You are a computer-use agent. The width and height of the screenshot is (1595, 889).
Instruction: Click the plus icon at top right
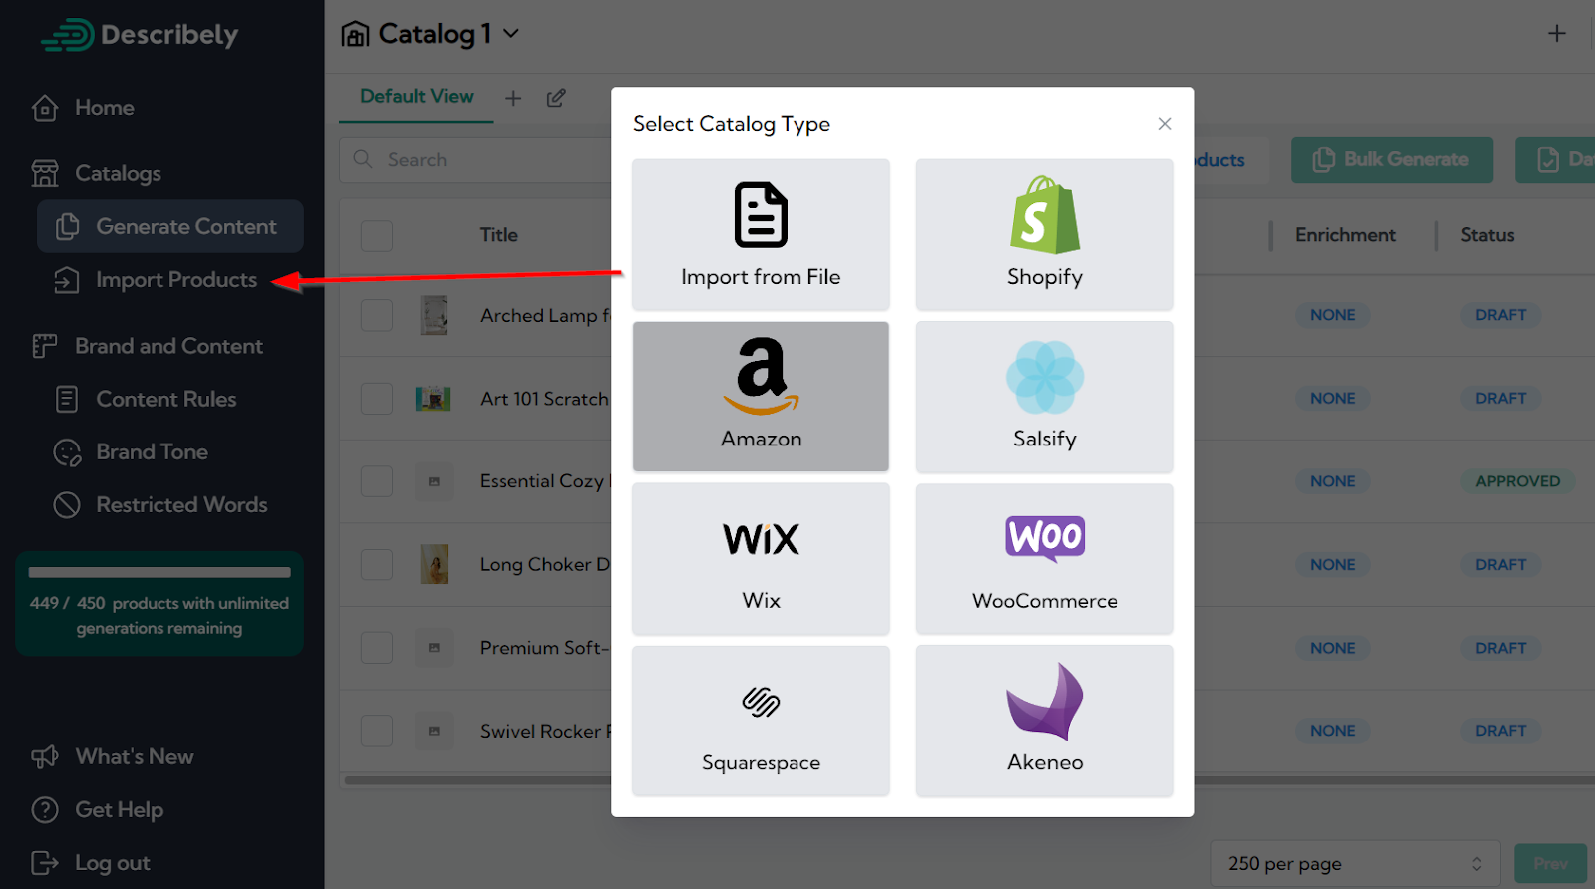[x=1557, y=34]
